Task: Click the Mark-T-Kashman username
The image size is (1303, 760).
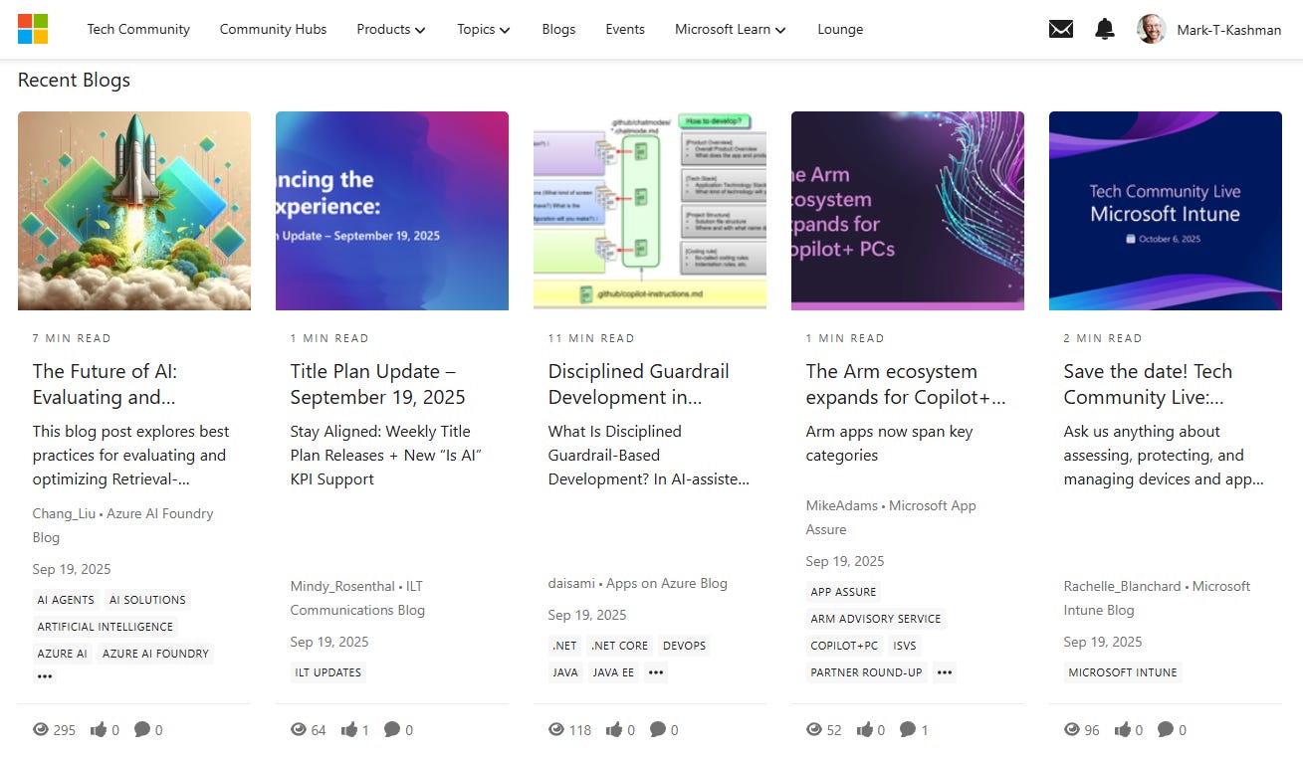Action: tap(1229, 30)
